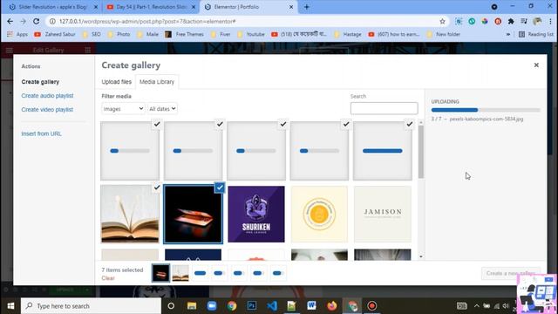Screen dimensions: 558x314
Task: Open Visual Studio Code from taskbar
Action: pos(272,306)
